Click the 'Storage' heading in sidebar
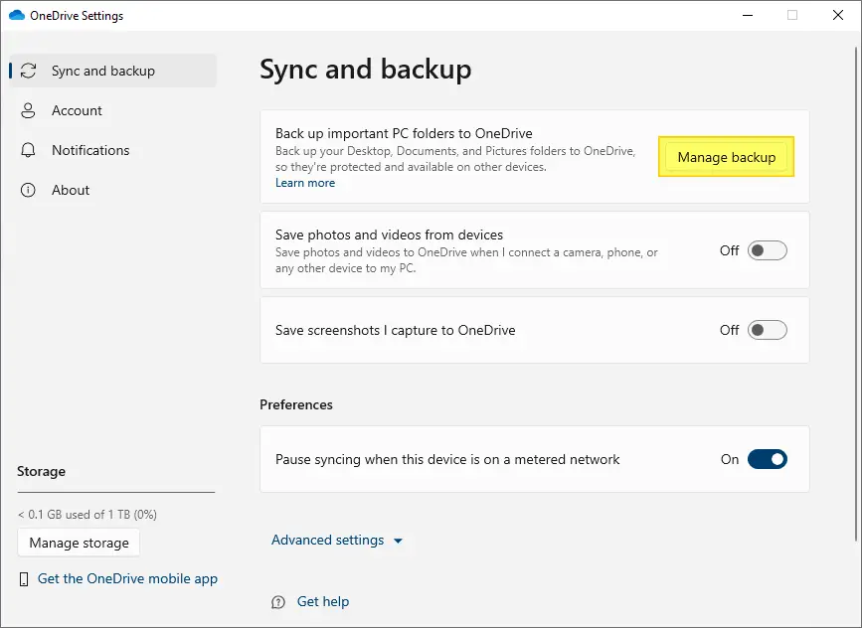Viewport: 862px width, 628px height. coord(41,471)
